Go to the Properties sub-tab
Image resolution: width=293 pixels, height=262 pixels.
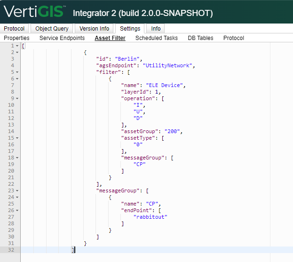coord(16,38)
